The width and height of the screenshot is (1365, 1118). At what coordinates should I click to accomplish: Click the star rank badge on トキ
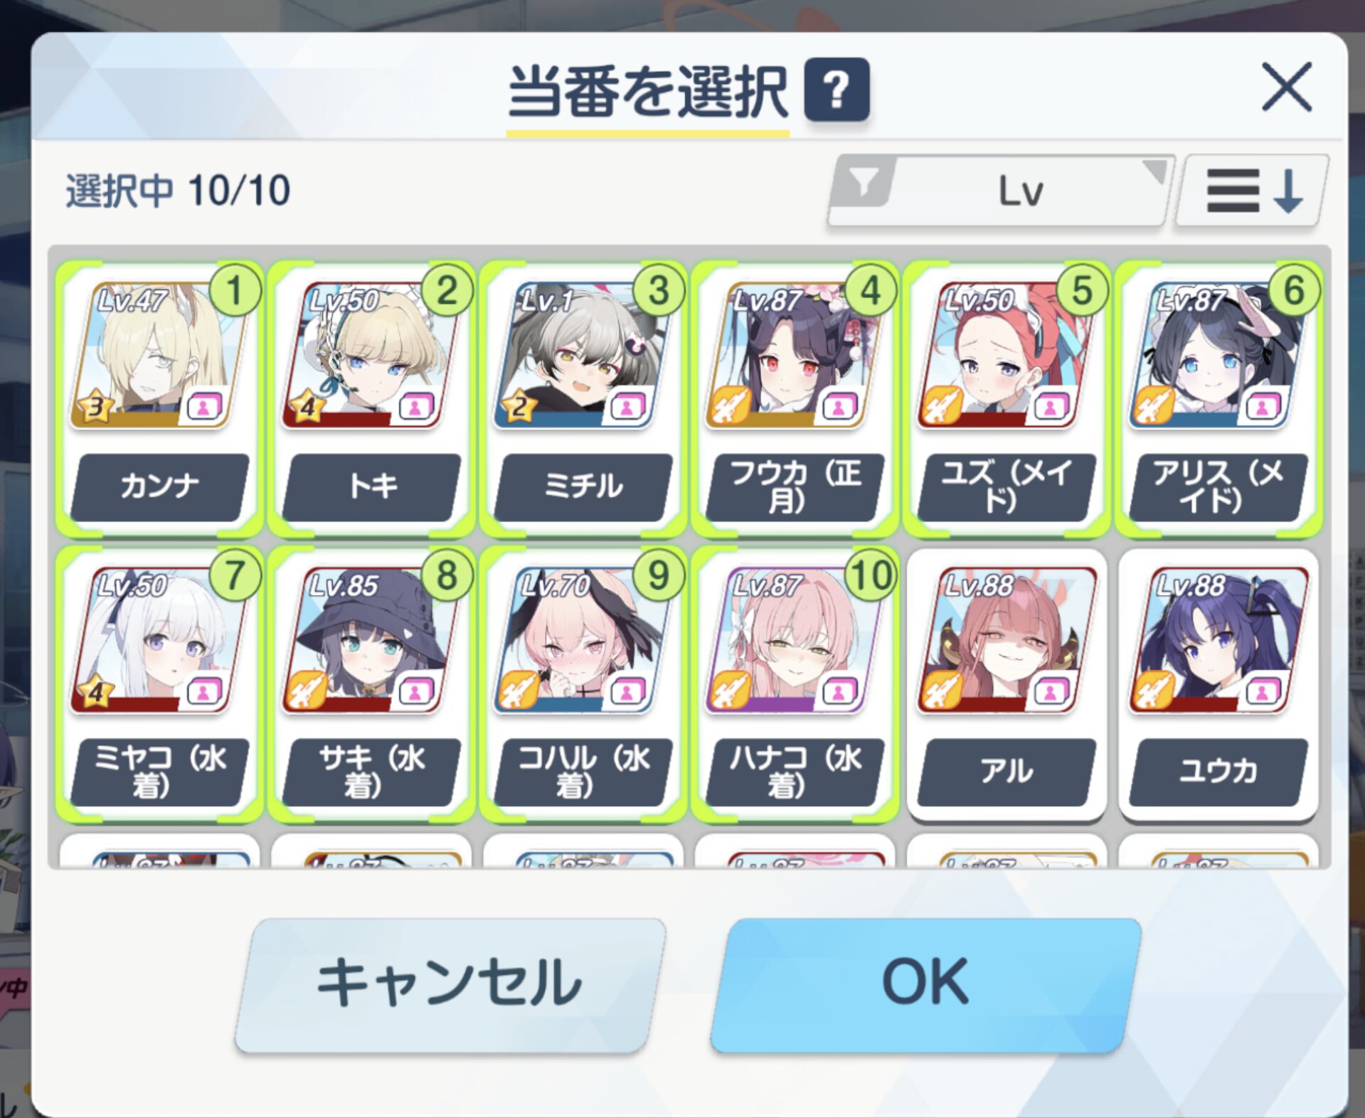coord(307,407)
